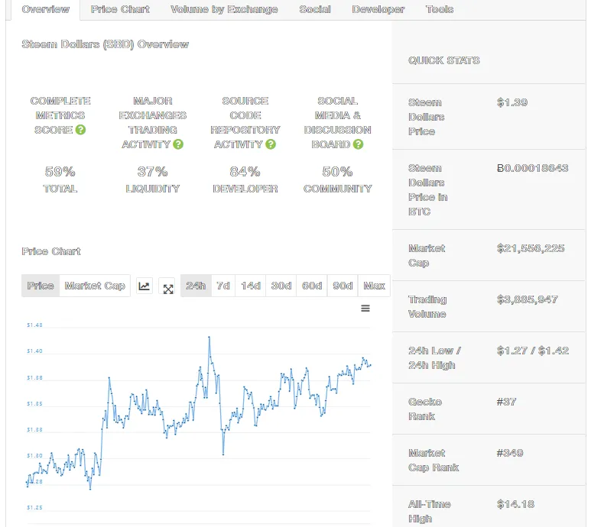The image size is (591, 527).
Task: Set chart range to 30d
Action: [x=281, y=286]
